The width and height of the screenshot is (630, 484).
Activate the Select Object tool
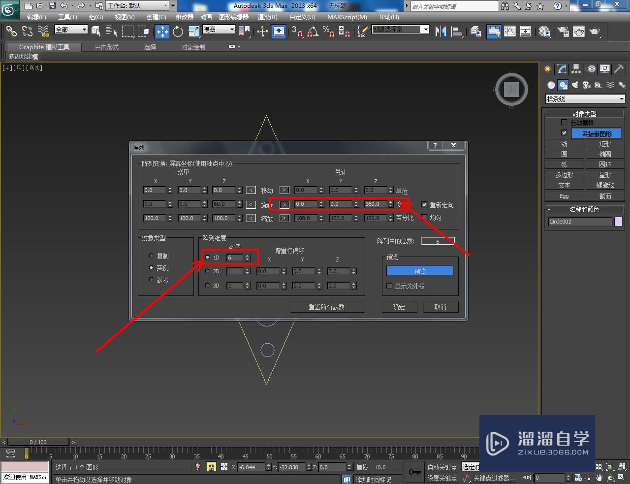(x=96, y=32)
